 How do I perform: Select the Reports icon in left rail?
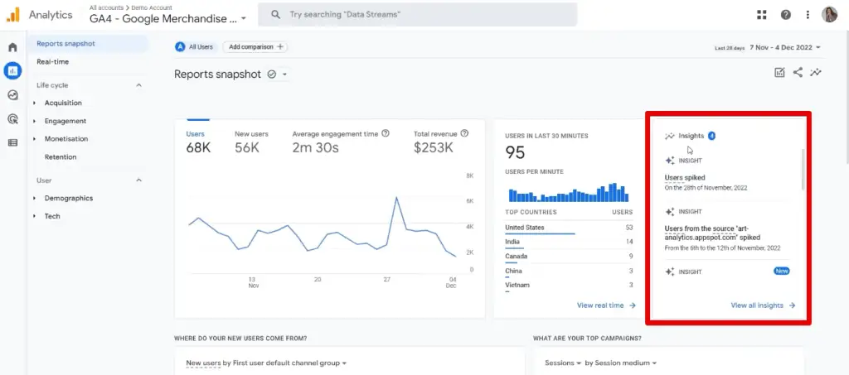point(12,71)
